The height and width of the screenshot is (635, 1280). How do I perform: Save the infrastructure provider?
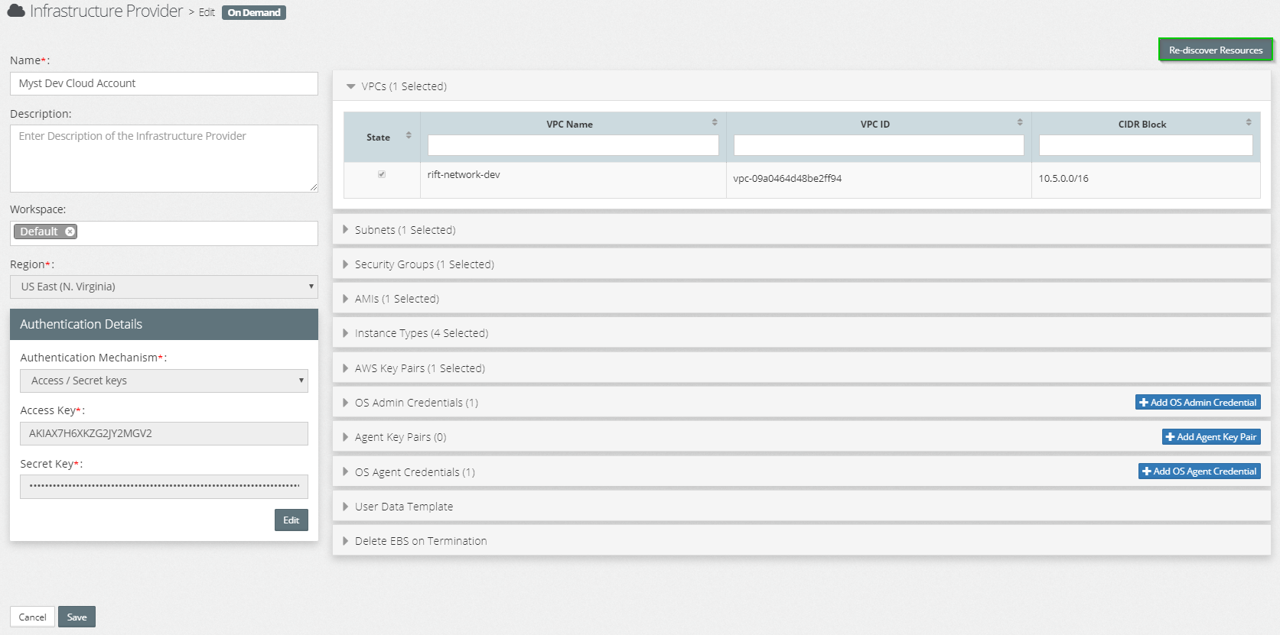click(77, 617)
